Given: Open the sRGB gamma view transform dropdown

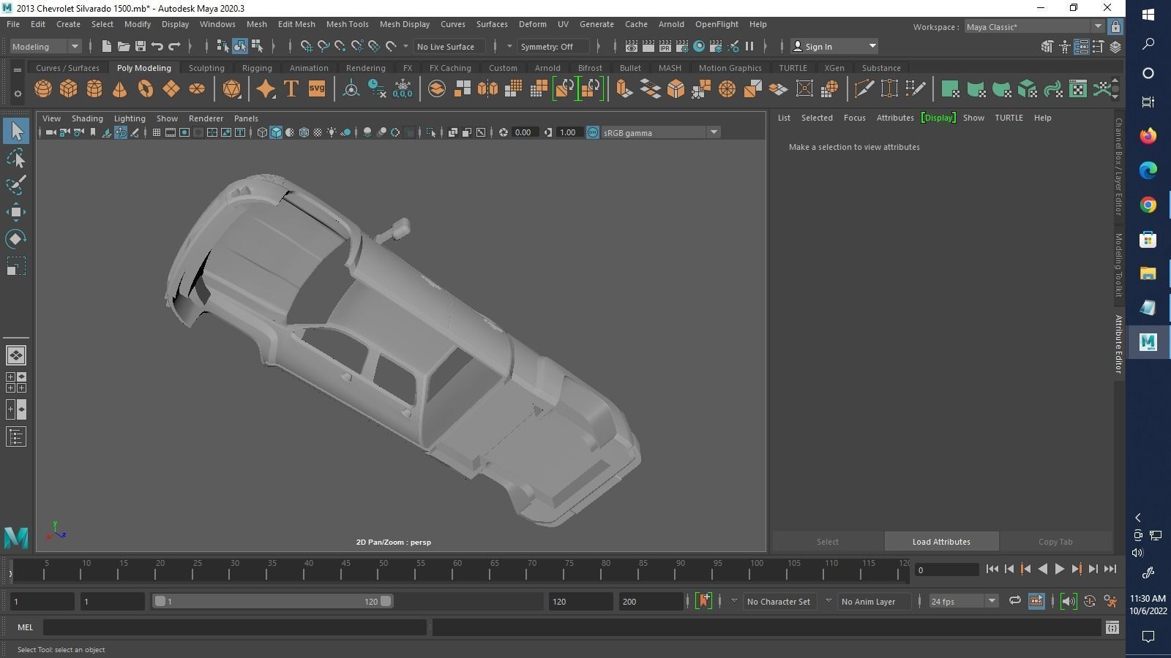Looking at the screenshot, I should tap(661, 132).
